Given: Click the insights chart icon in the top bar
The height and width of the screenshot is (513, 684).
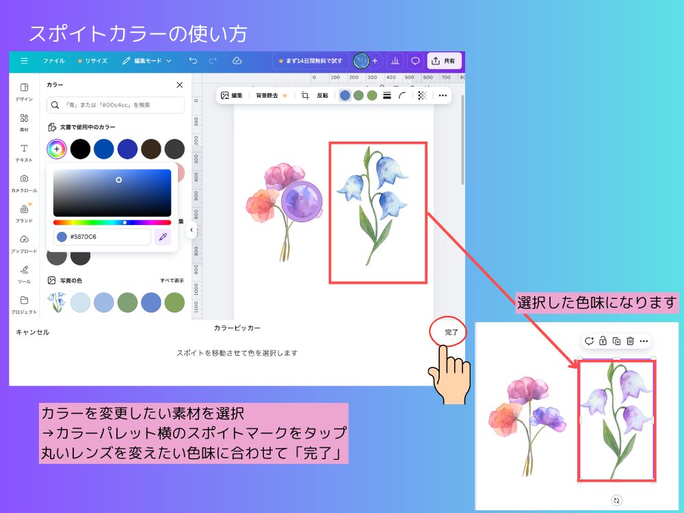Looking at the screenshot, I should [x=395, y=61].
